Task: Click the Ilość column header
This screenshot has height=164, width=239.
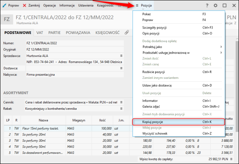Action: (102, 120)
